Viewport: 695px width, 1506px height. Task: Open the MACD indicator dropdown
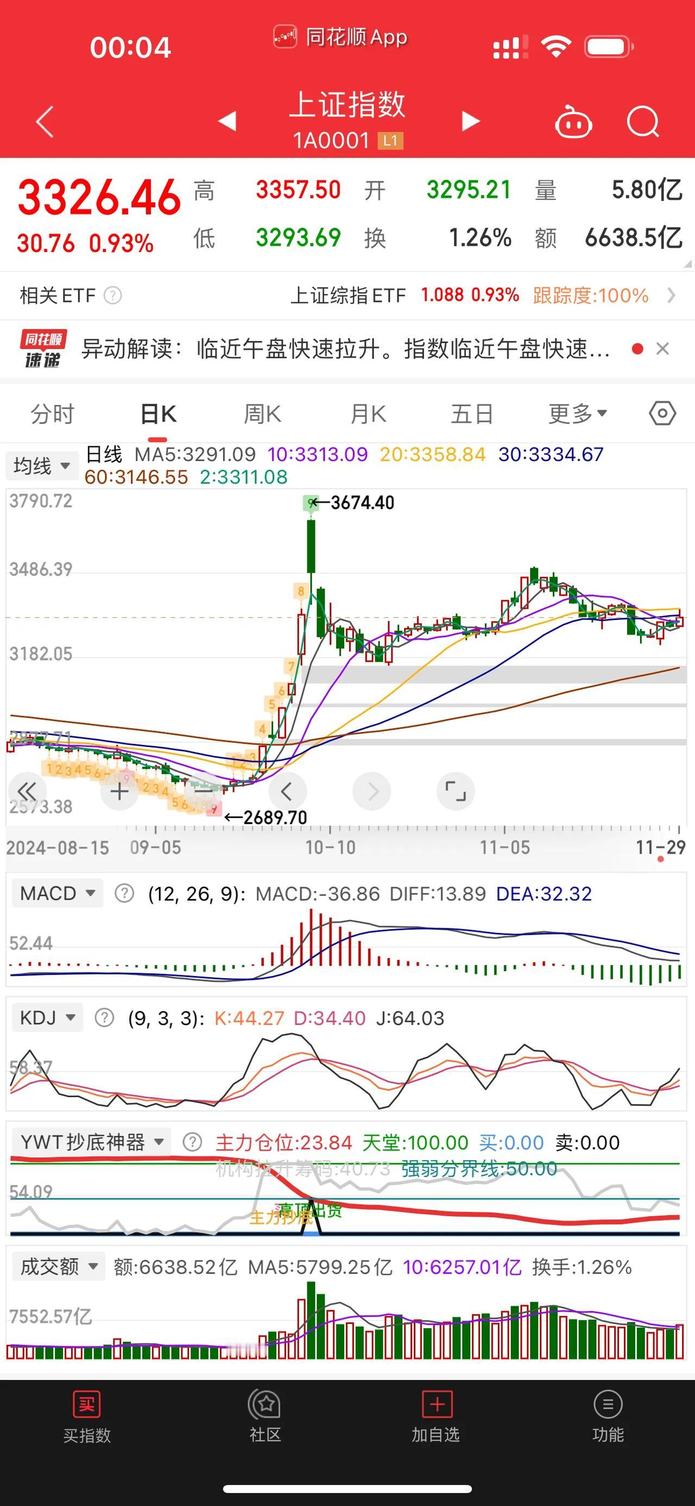(58, 893)
